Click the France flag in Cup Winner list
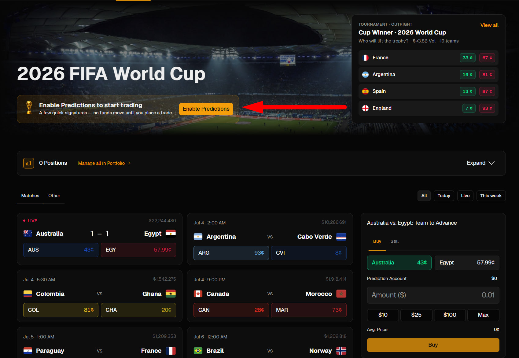Image resolution: width=519 pixels, height=358 pixels. click(365, 58)
